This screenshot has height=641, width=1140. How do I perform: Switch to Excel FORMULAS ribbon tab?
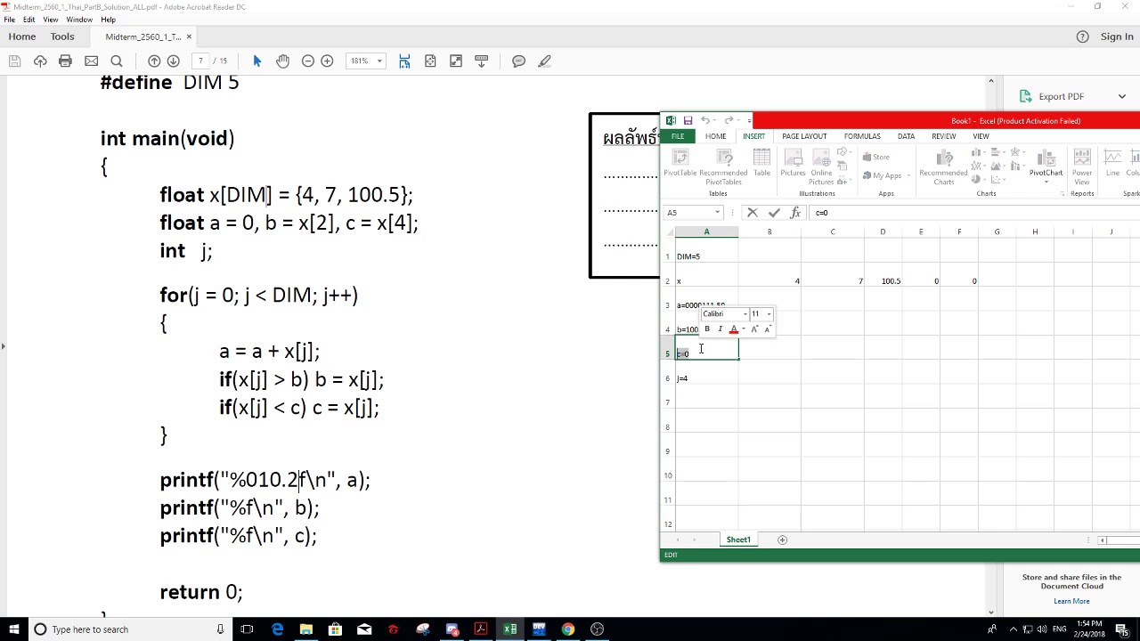[x=862, y=136]
